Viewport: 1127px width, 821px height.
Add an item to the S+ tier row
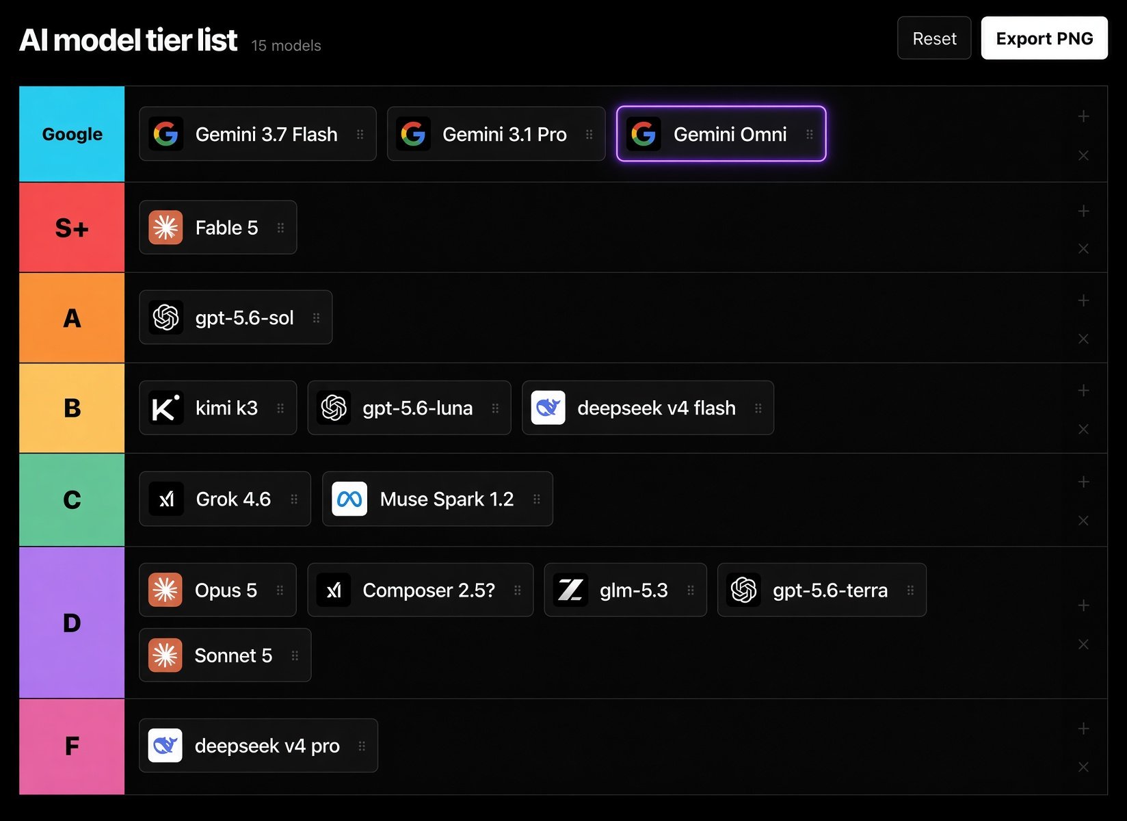coord(1083,211)
